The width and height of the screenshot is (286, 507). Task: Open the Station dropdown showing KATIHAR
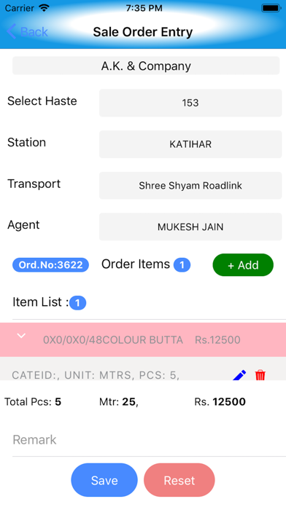click(x=190, y=144)
